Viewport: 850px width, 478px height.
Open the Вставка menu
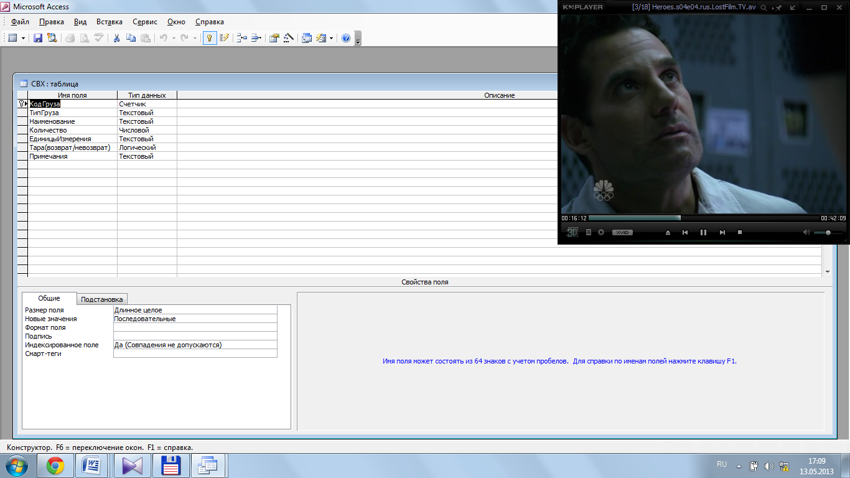coord(110,22)
